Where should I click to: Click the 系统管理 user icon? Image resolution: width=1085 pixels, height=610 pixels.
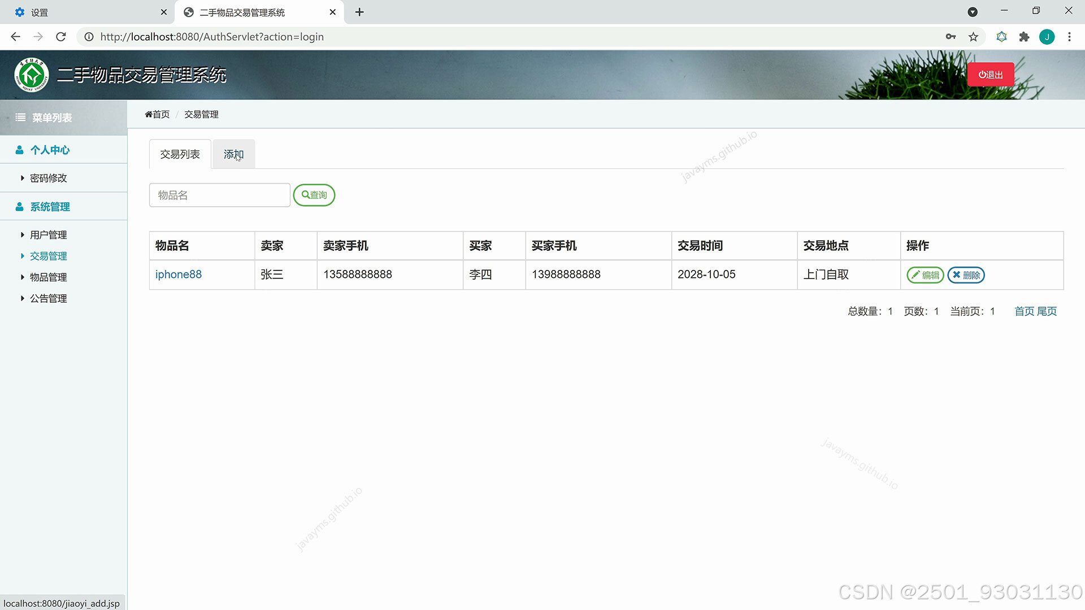pos(19,207)
